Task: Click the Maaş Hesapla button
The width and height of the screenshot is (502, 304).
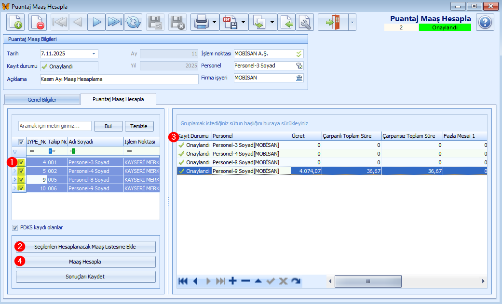Action: coord(86,262)
